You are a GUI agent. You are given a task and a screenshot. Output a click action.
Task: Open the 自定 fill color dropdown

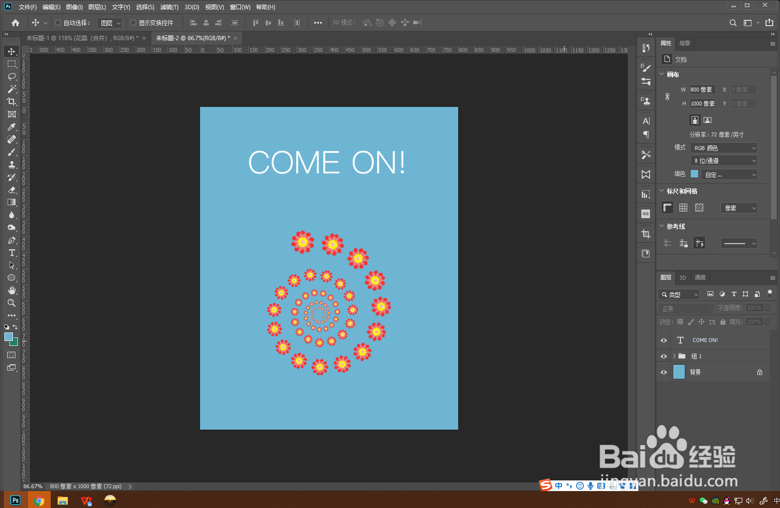click(x=729, y=175)
